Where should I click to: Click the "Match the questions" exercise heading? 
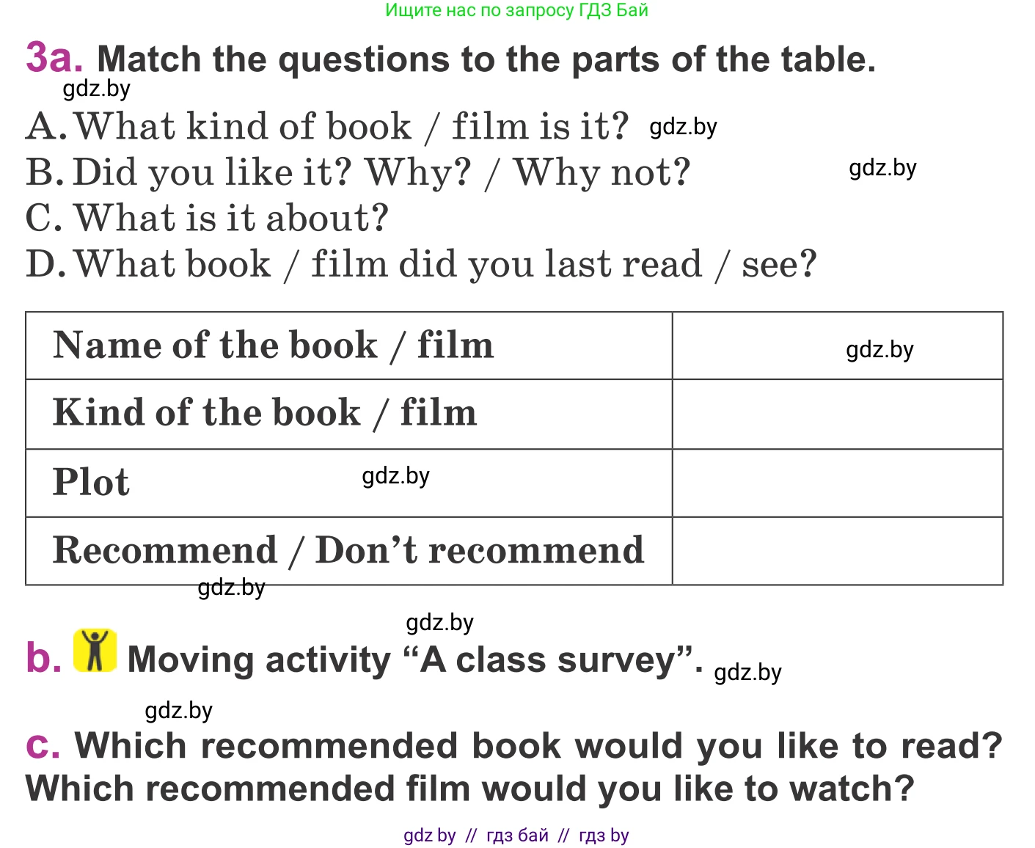pos(486,59)
